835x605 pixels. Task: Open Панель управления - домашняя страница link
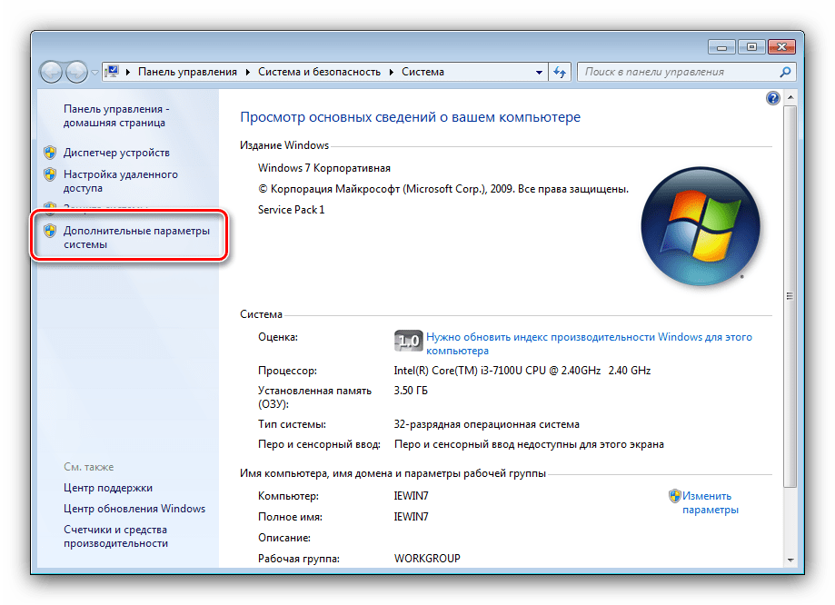click(116, 115)
